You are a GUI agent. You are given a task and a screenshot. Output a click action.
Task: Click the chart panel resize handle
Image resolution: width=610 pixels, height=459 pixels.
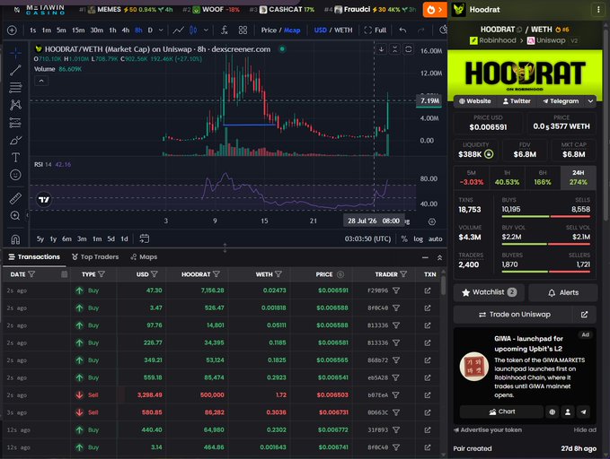coord(225,247)
